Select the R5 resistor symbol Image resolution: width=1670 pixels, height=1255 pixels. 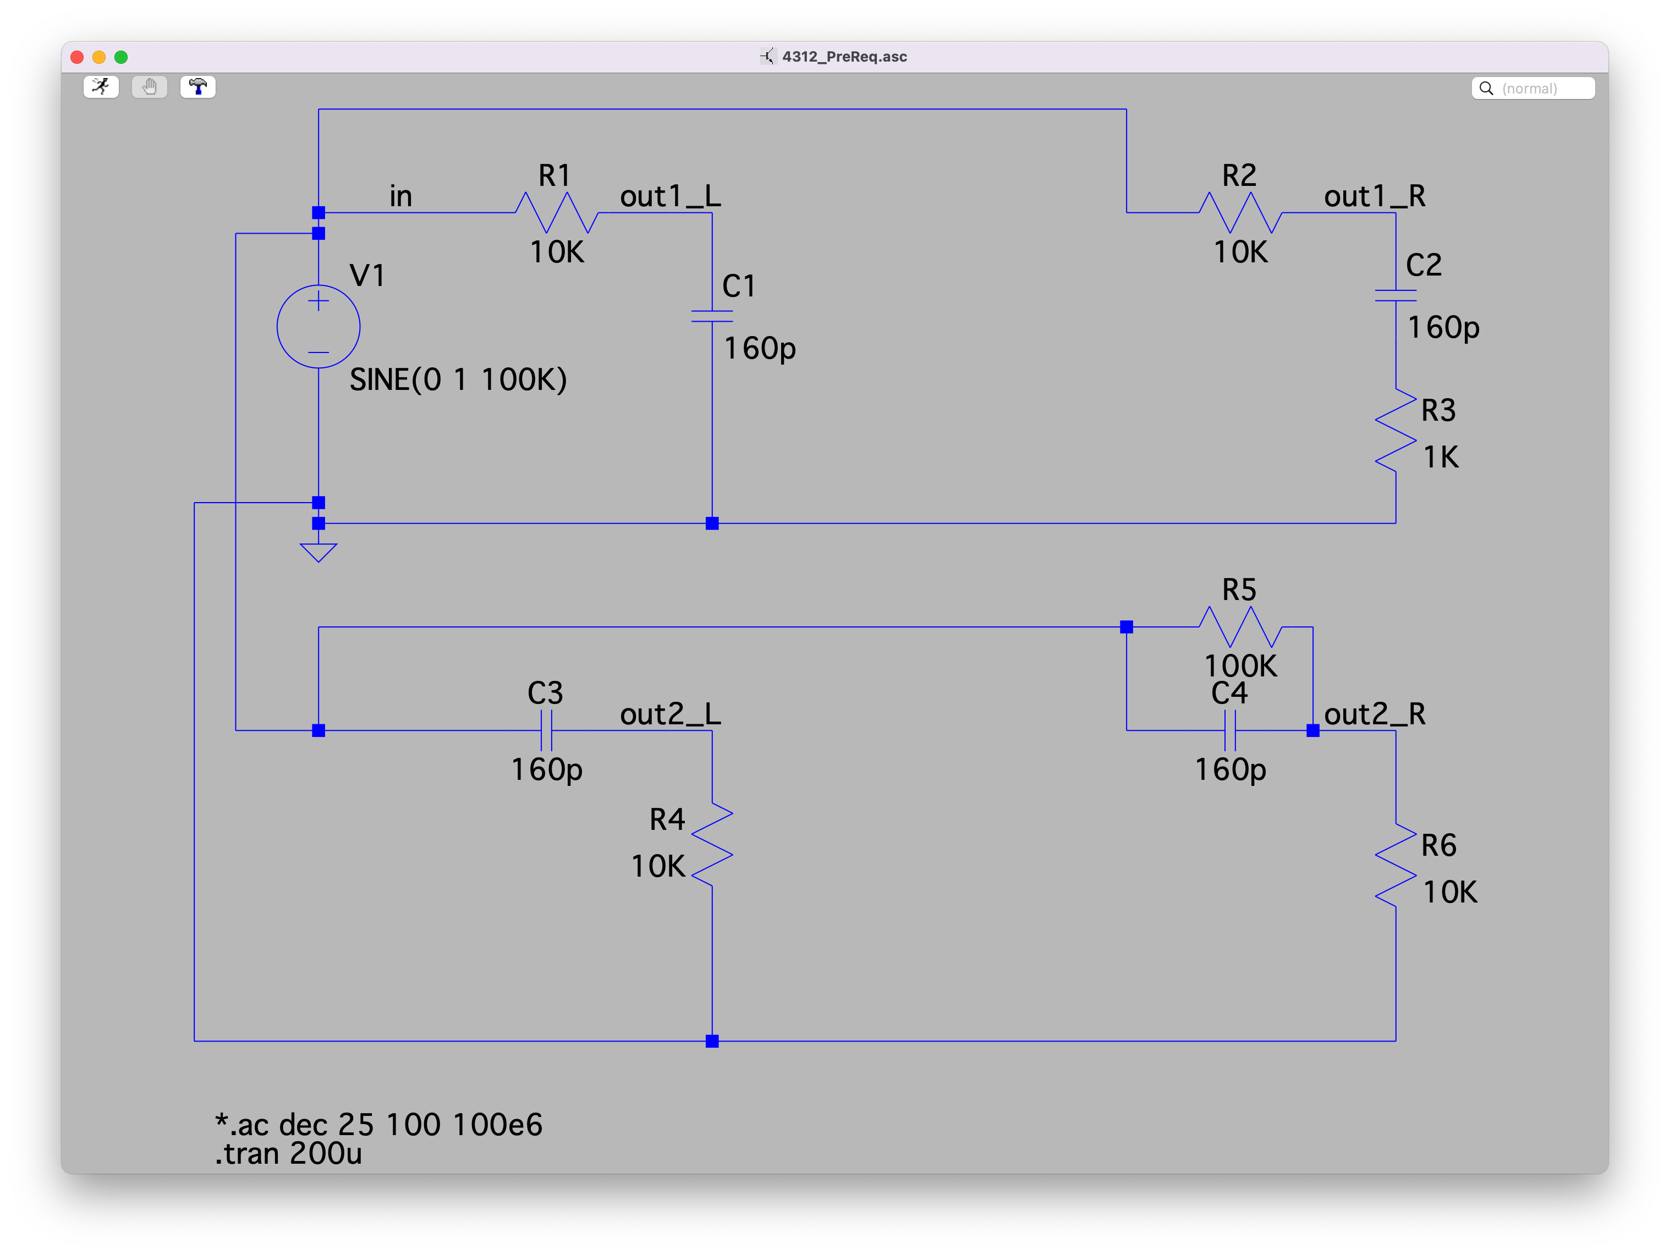pyautogui.click(x=1240, y=627)
